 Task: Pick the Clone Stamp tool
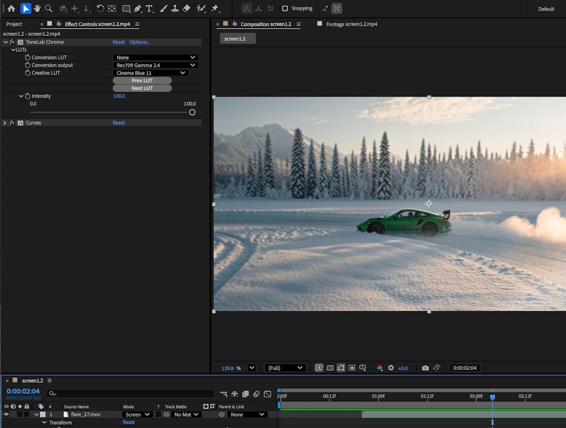coord(175,8)
